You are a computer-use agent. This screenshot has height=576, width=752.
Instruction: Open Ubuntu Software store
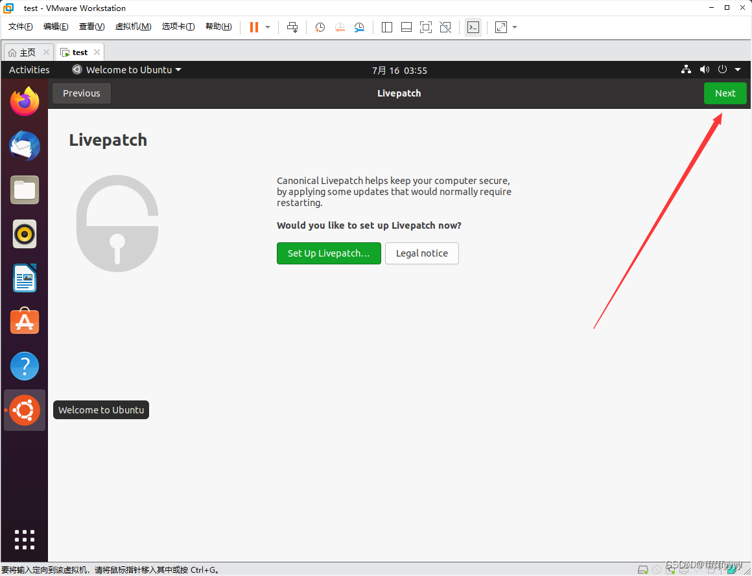[x=25, y=321]
